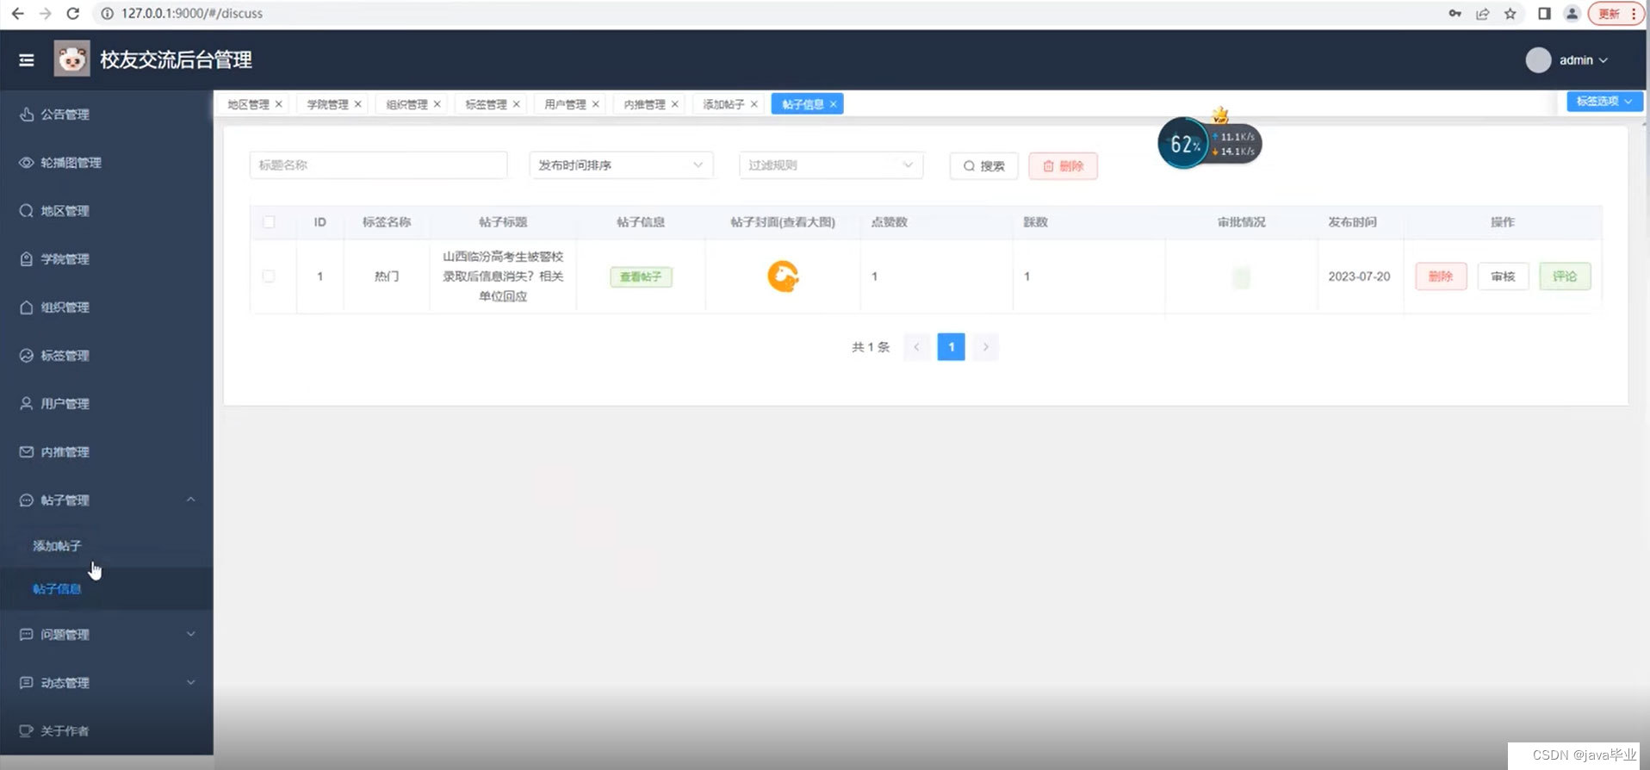Focus the 标题名称 search input
The width and height of the screenshot is (1650, 770).
click(x=378, y=165)
